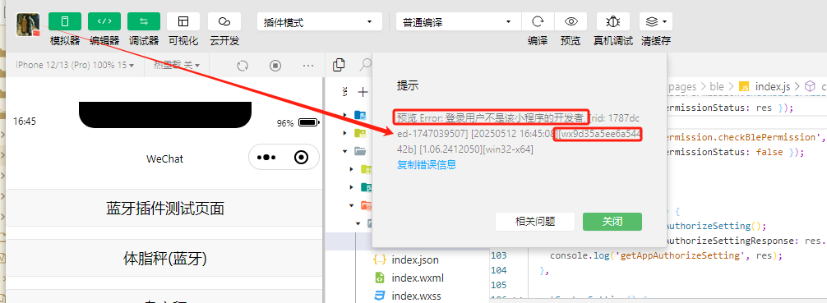Open the file explorer copy icon

coord(340,65)
